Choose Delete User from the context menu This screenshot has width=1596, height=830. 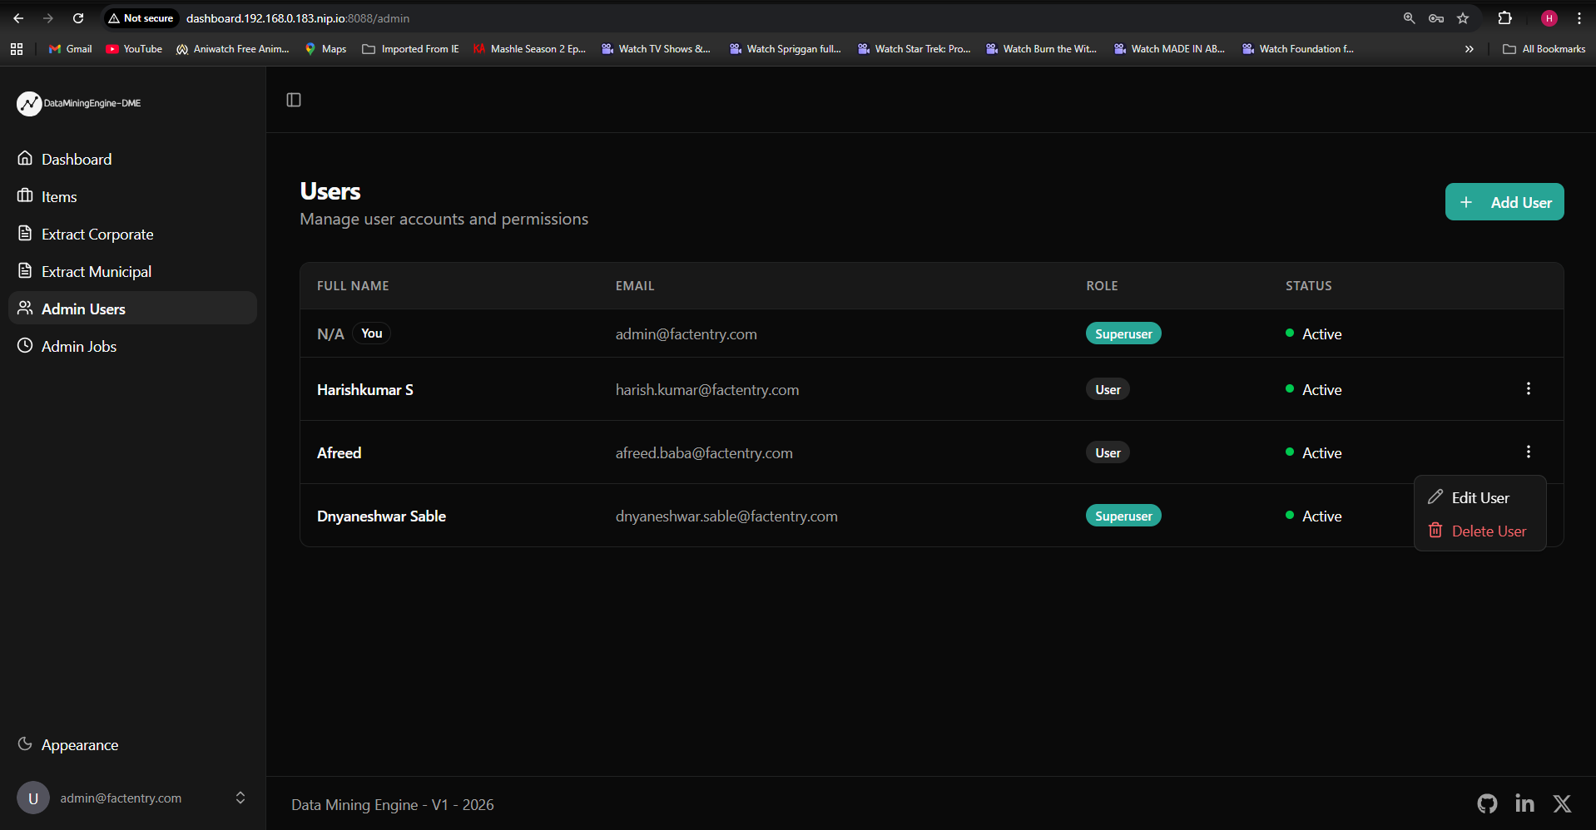(x=1480, y=531)
